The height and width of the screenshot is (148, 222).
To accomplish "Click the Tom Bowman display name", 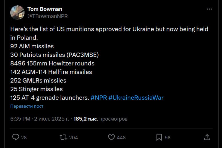I will click(45, 9).
